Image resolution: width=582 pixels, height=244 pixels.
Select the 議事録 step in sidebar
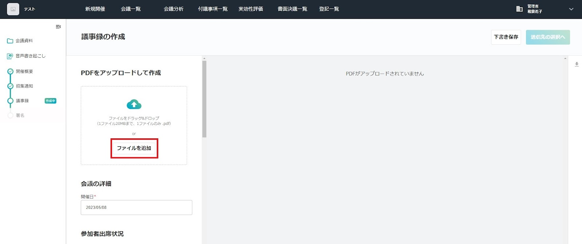pos(22,101)
